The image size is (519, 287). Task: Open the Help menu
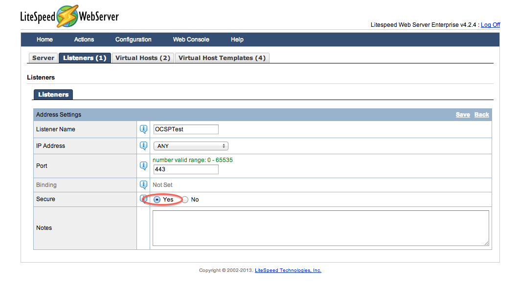(237, 40)
